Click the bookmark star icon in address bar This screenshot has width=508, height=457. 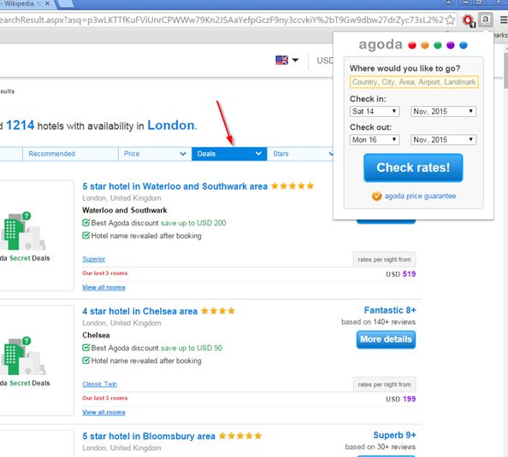(450, 20)
